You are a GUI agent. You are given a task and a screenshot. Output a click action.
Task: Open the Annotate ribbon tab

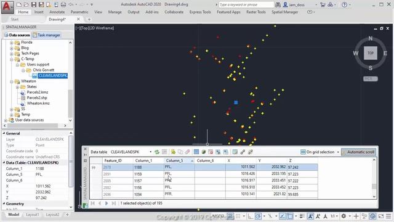[57, 12]
